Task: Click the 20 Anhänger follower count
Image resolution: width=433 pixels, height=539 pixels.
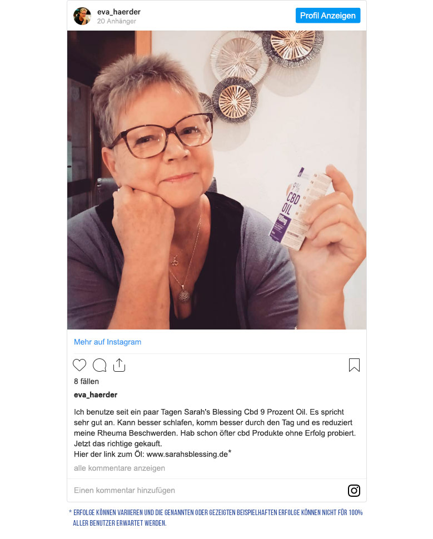Action: click(x=117, y=21)
